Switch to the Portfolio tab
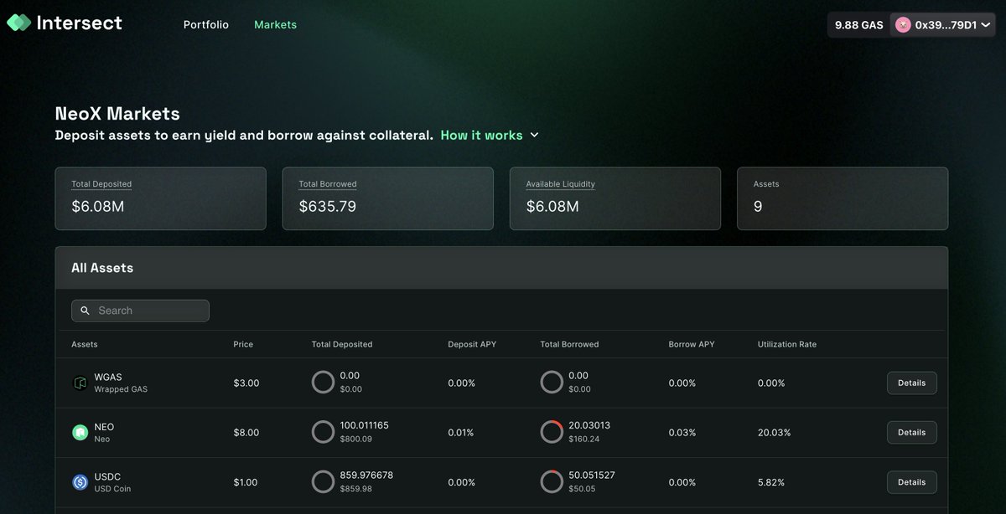Image resolution: width=1006 pixels, height=514 pixels. 205,24
